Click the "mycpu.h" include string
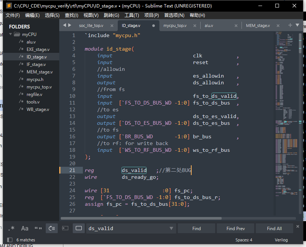The width and height of the screenshot is (306, 247). pyautogui.click(x=126, y=35)
